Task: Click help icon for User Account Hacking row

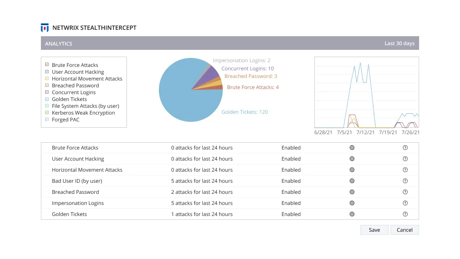Action: pyautogui.click(x=405, y=159)
